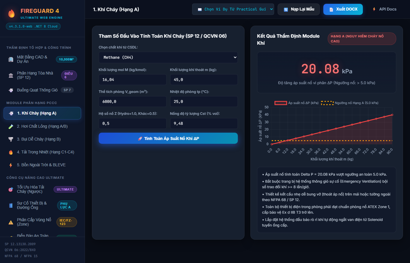Open the Chọn Ví Dụ Từ Practical Guide dropdown

click(233, 9)
